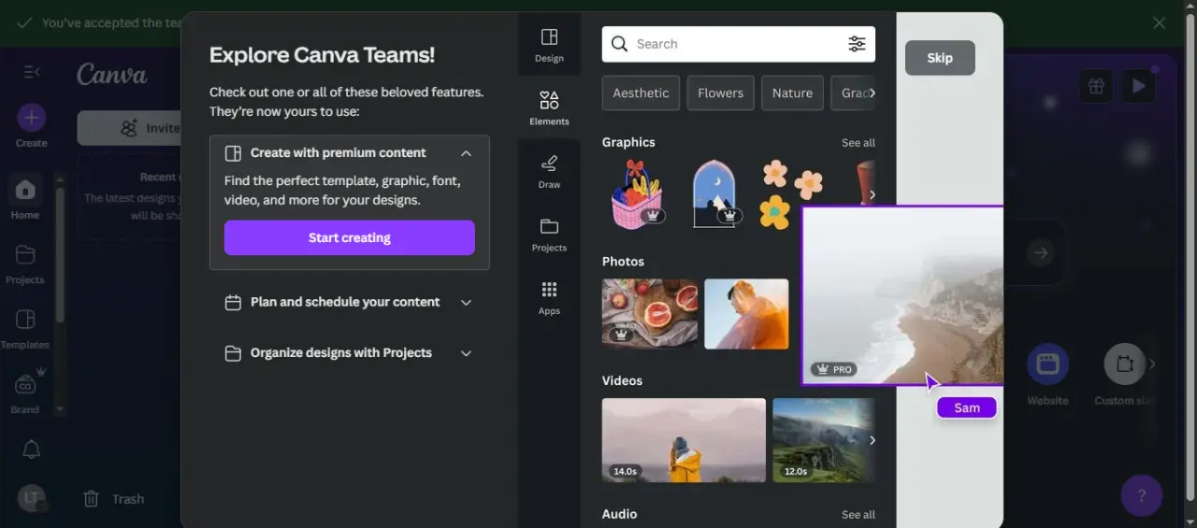Dismiss the green notification banner
Screen dimensions: 1197x528
[x=1159, y=22]
